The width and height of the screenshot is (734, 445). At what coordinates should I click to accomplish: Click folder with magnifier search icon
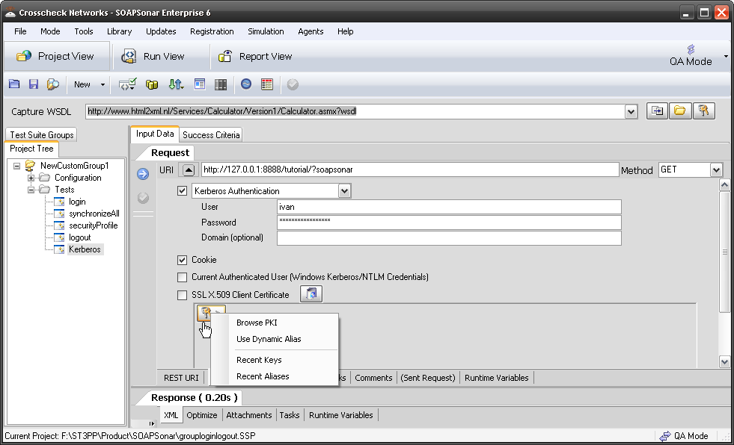click(53, 84)
